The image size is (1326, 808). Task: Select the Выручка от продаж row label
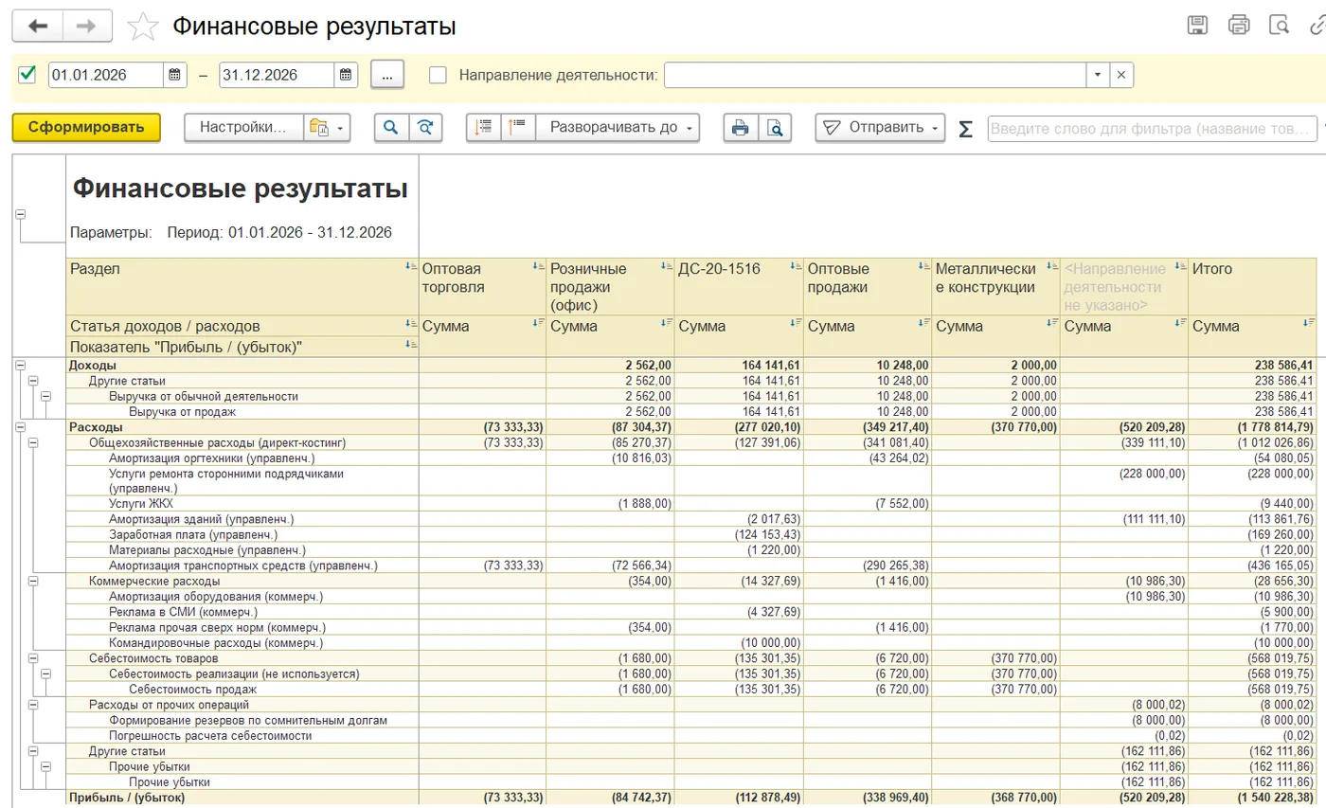pos(183,412)
